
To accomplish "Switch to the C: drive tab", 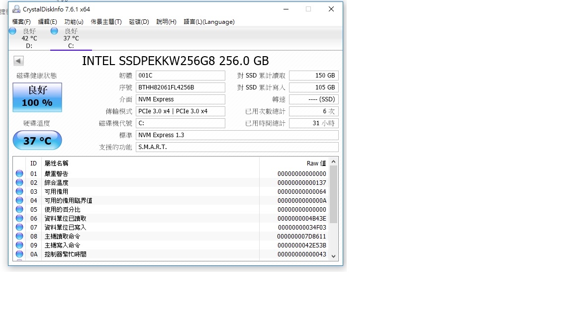I will click(71, 38).
